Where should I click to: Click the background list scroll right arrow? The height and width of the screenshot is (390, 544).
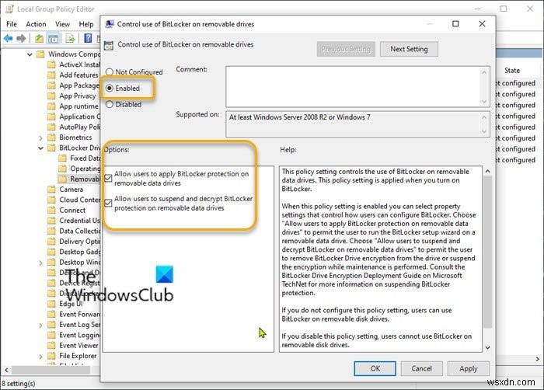(x=538, y=359)
